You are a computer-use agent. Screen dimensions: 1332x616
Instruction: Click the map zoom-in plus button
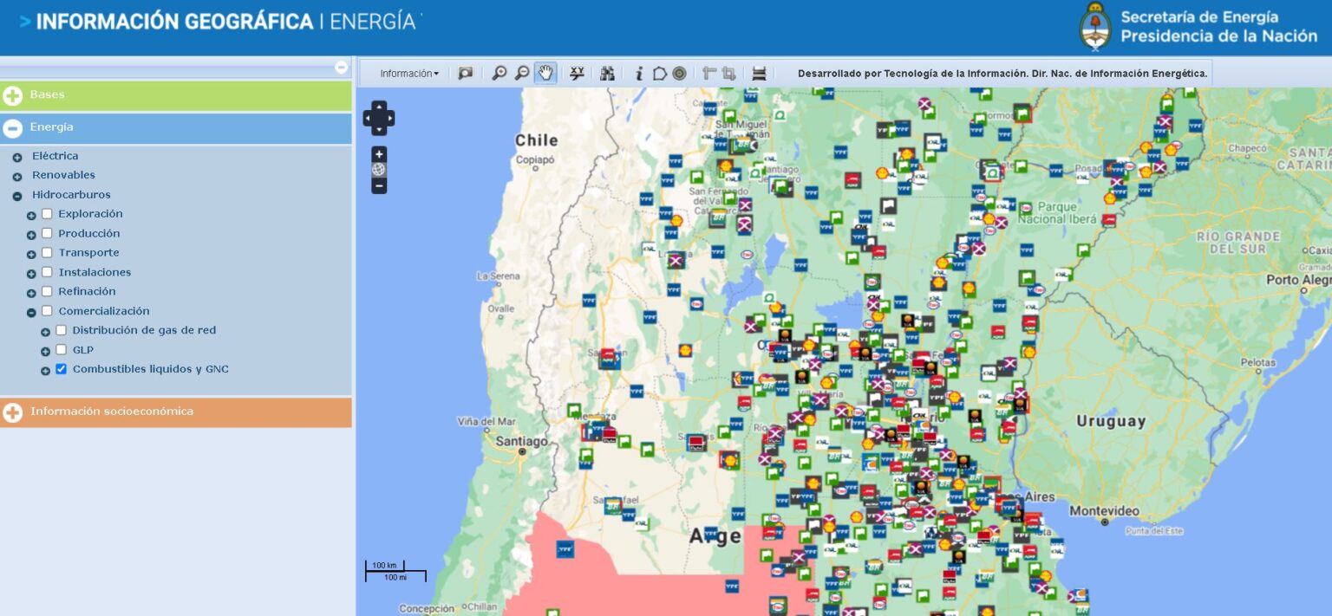tap(379, 154)
